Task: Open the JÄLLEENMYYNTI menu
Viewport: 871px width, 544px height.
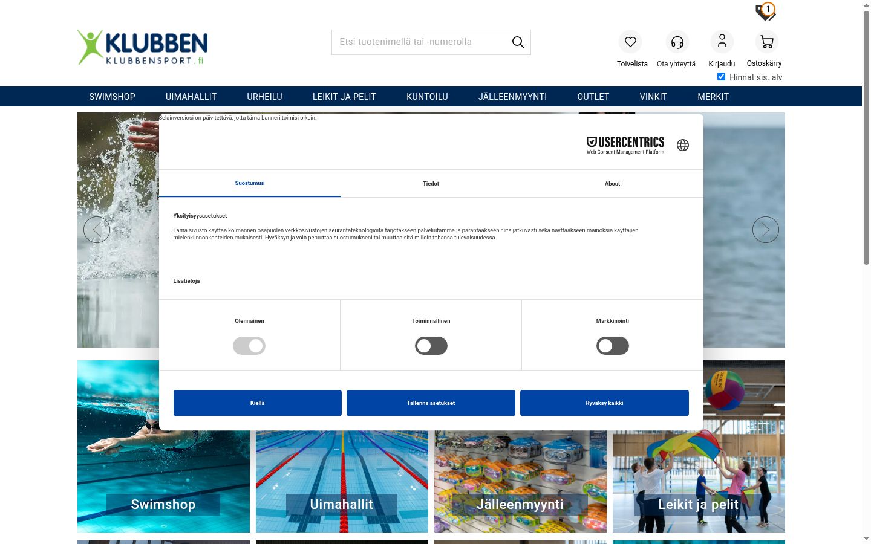Action: pyautogui.click(x=512, y=97)
